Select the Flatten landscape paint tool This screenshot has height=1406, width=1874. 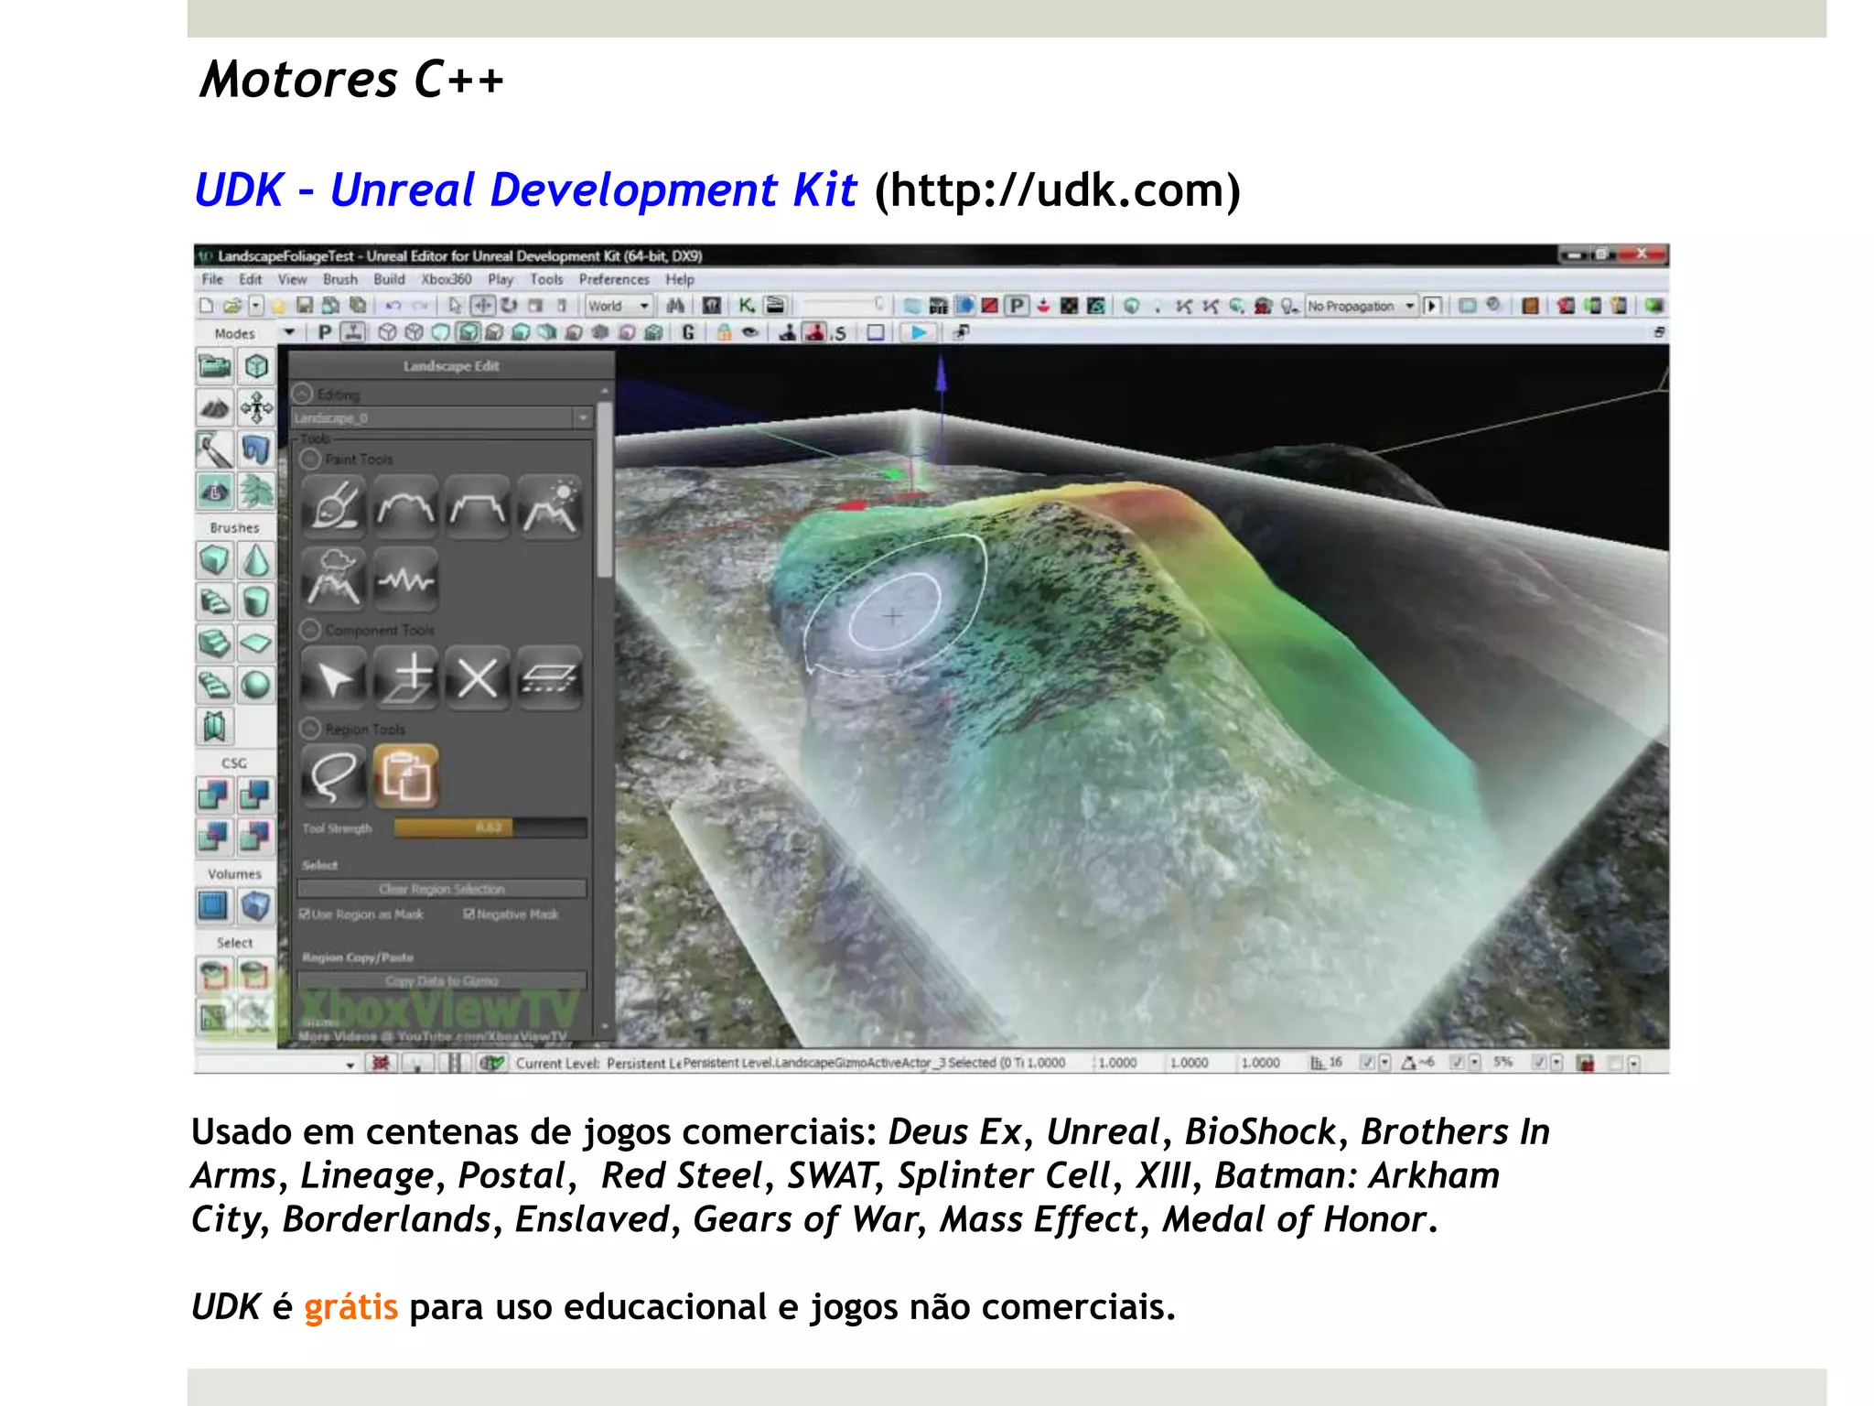click(478, 507)
